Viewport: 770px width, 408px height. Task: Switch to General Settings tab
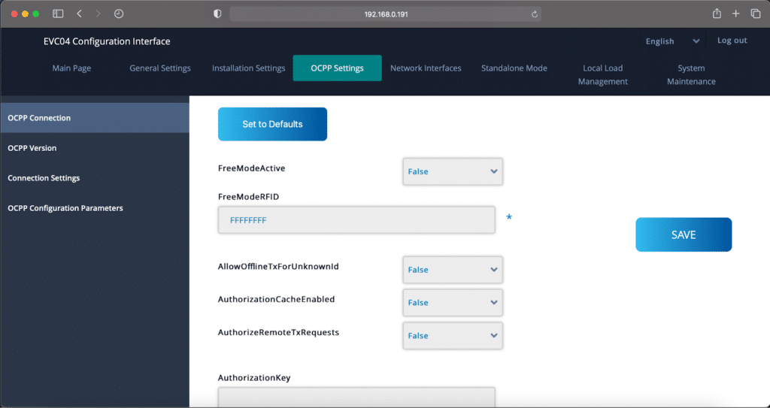(x=160, y=68)
